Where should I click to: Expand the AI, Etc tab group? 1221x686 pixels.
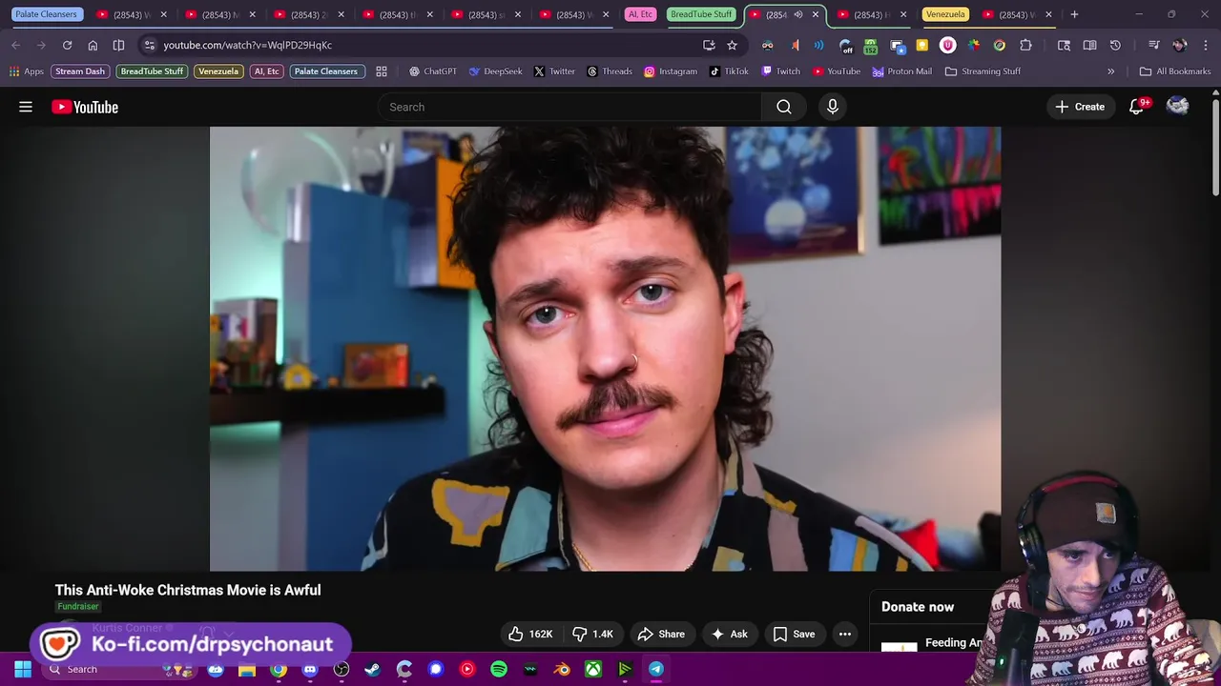640,14
